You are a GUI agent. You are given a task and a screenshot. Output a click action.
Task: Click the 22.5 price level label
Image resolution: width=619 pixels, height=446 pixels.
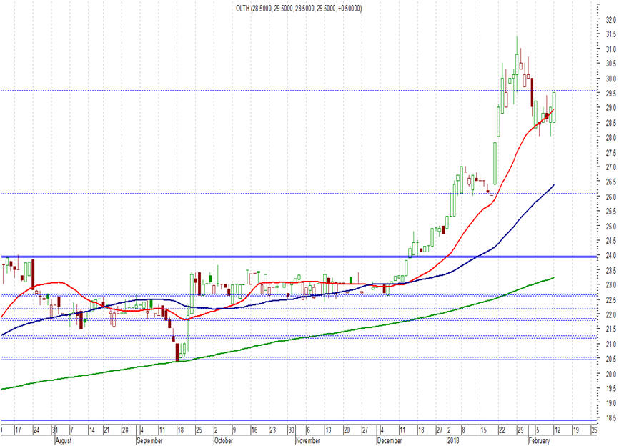[x=611, y=300]
